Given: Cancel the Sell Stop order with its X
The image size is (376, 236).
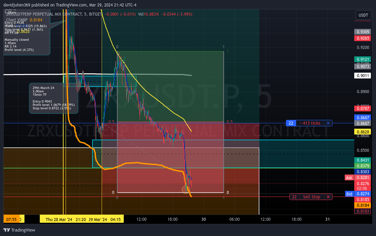Looking at the screenshot, I should (x=328, y=197).
